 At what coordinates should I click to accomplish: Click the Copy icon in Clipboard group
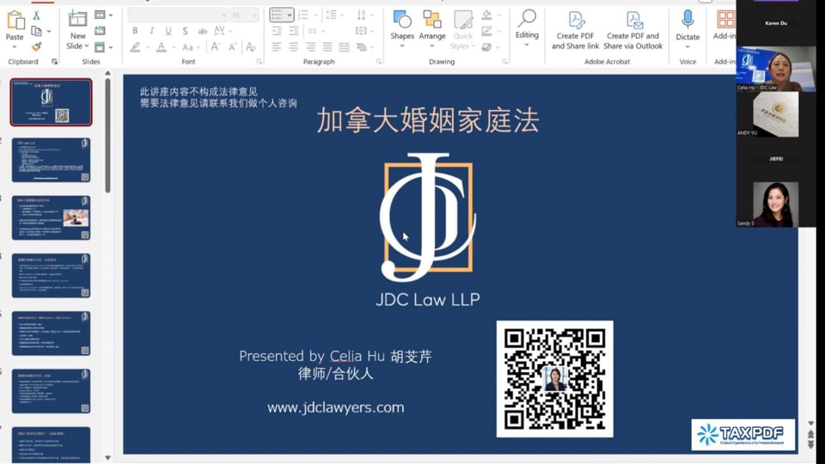pyautogui.click(x=36, y=32)
